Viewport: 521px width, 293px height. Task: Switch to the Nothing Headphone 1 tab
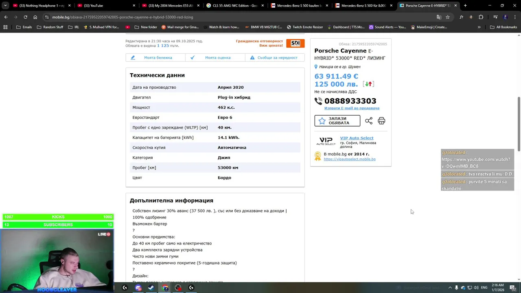pos(42,6)
